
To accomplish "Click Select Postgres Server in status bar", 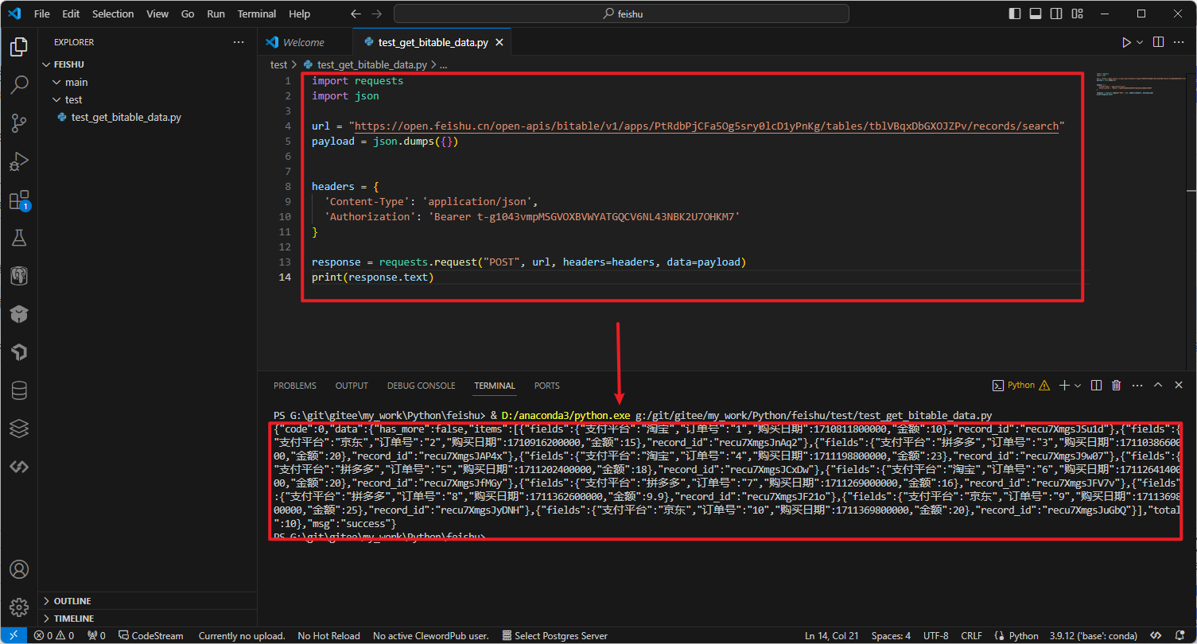I will coord(554,635).
